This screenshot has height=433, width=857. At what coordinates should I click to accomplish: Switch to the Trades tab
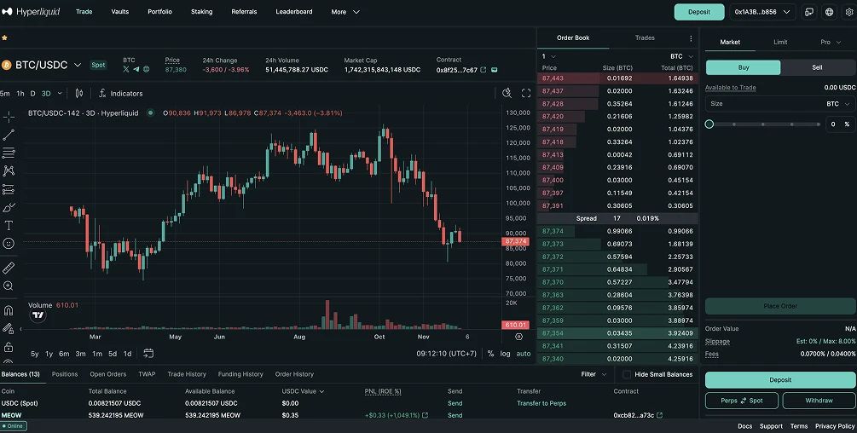pyautogui.click(x=645, y=38)
